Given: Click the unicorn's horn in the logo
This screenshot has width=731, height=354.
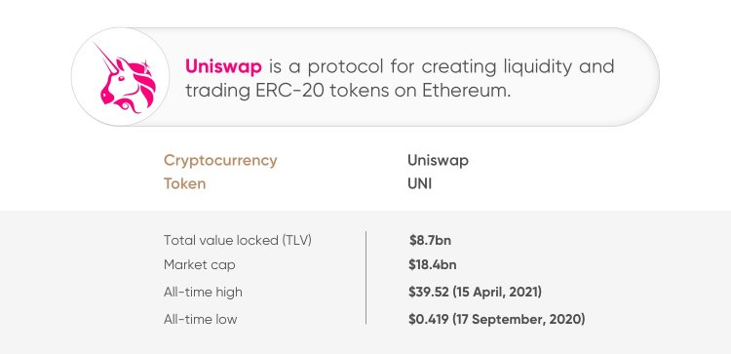Looking at the screenshot, I should 106,57.
